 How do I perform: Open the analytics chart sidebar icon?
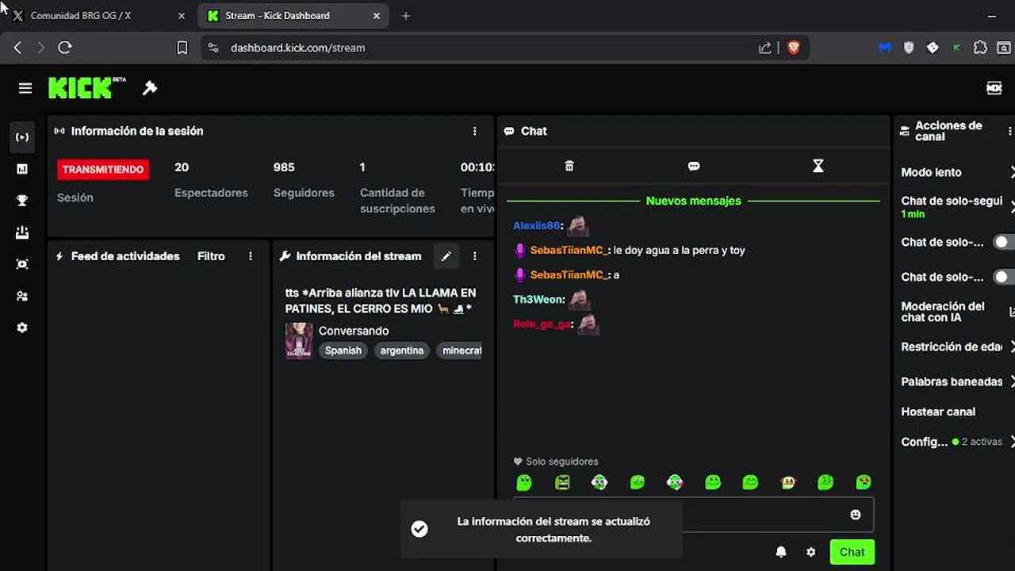pyautogui.click(x=22, y=169)
